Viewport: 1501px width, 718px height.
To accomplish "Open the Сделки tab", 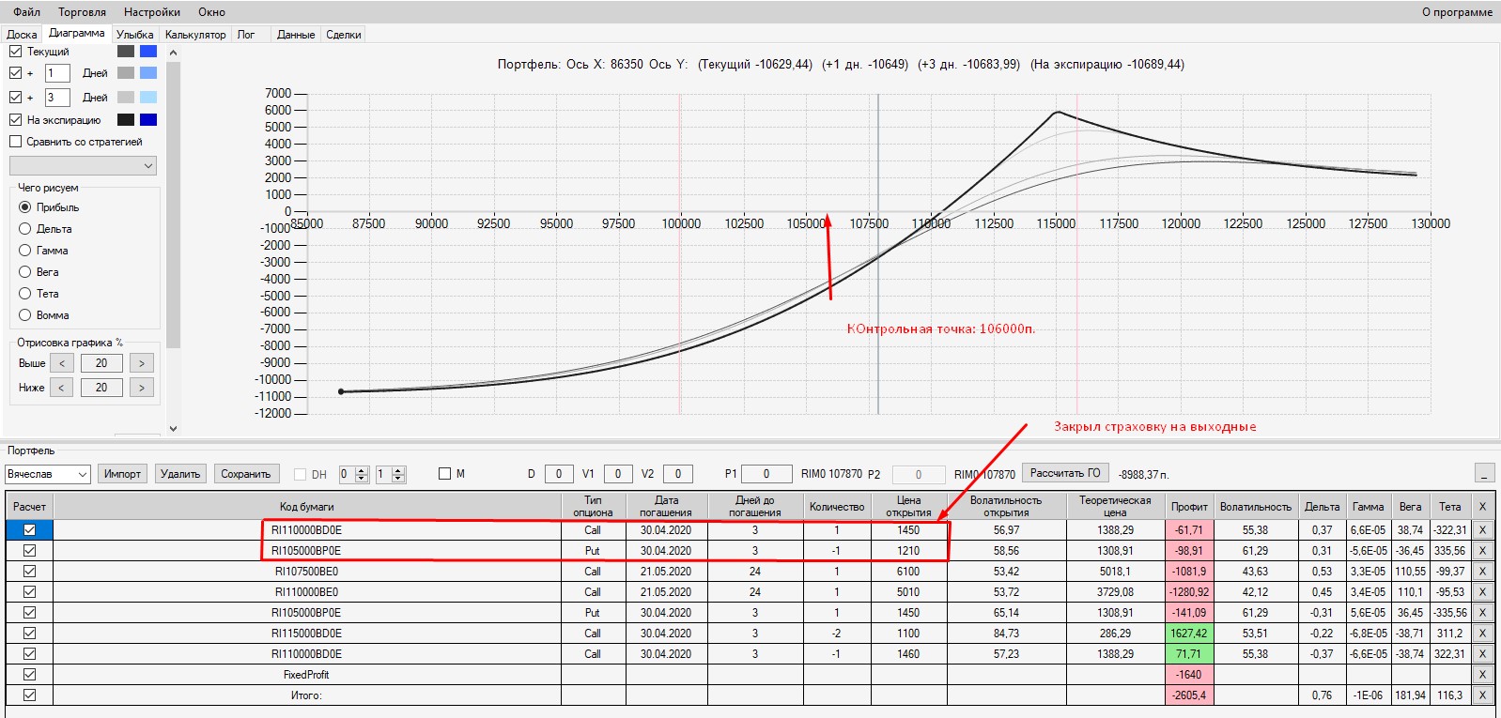I will coord(344,35).
